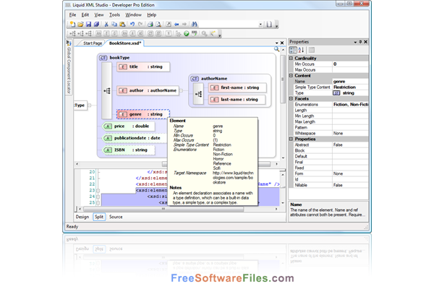Screen dimensions: 434x289
Task: Switch to Source view tab
Action: (x=116, y=217)
